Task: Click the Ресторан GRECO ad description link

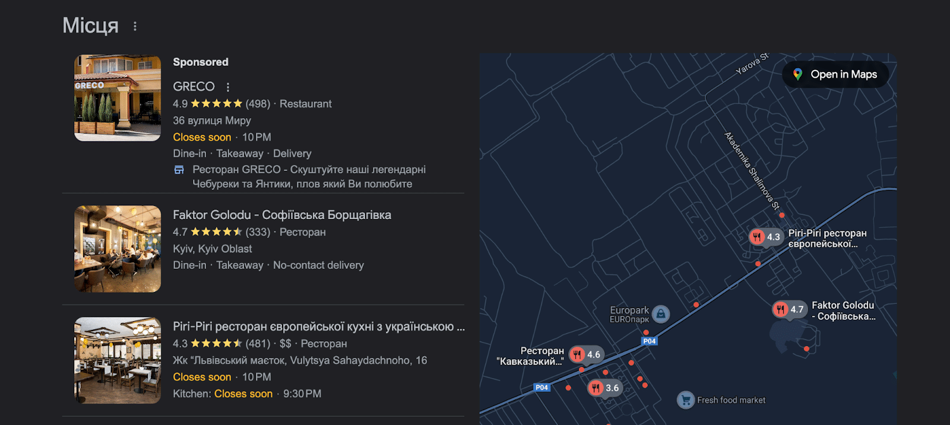Action: point(309,177)
